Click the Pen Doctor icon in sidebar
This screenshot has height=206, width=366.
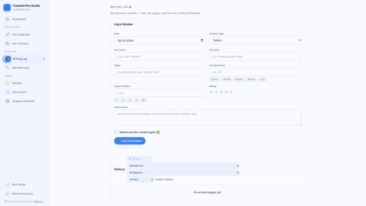coord(7,92)
